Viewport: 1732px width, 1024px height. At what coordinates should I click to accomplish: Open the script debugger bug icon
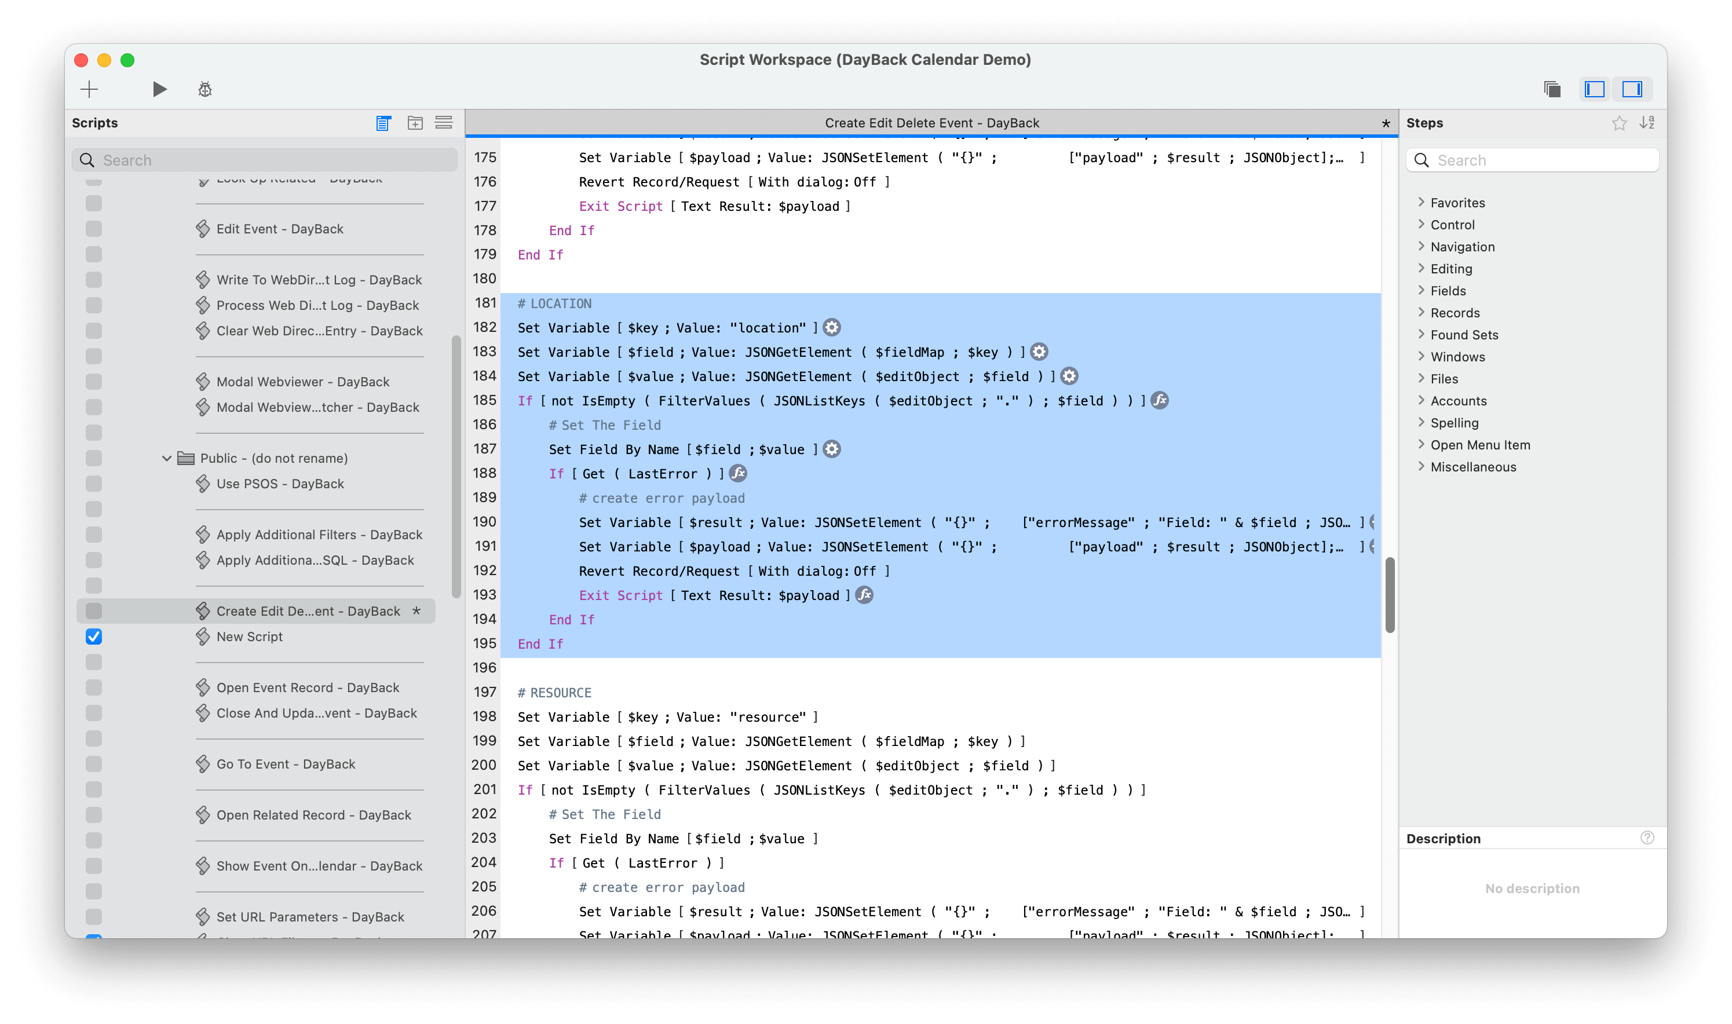tap(205, 89)
